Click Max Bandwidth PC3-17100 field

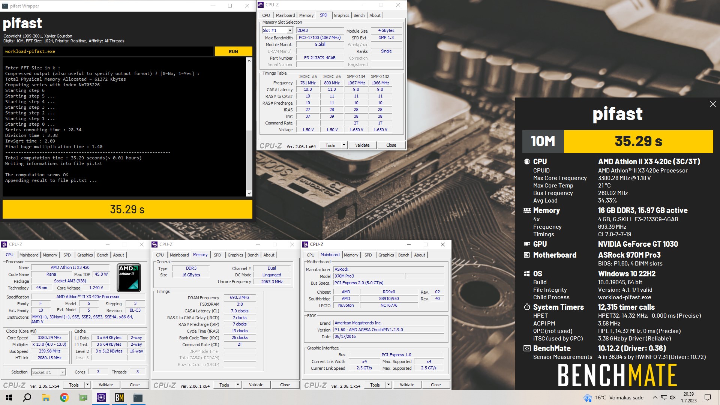pyautogui.click(x=320, y=38)
